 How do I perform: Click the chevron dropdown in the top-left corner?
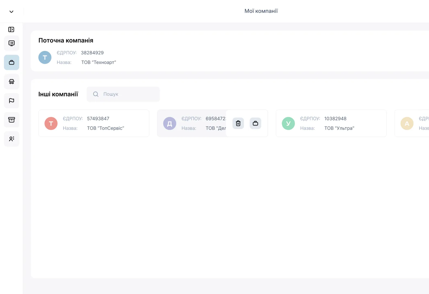point(11,11)
